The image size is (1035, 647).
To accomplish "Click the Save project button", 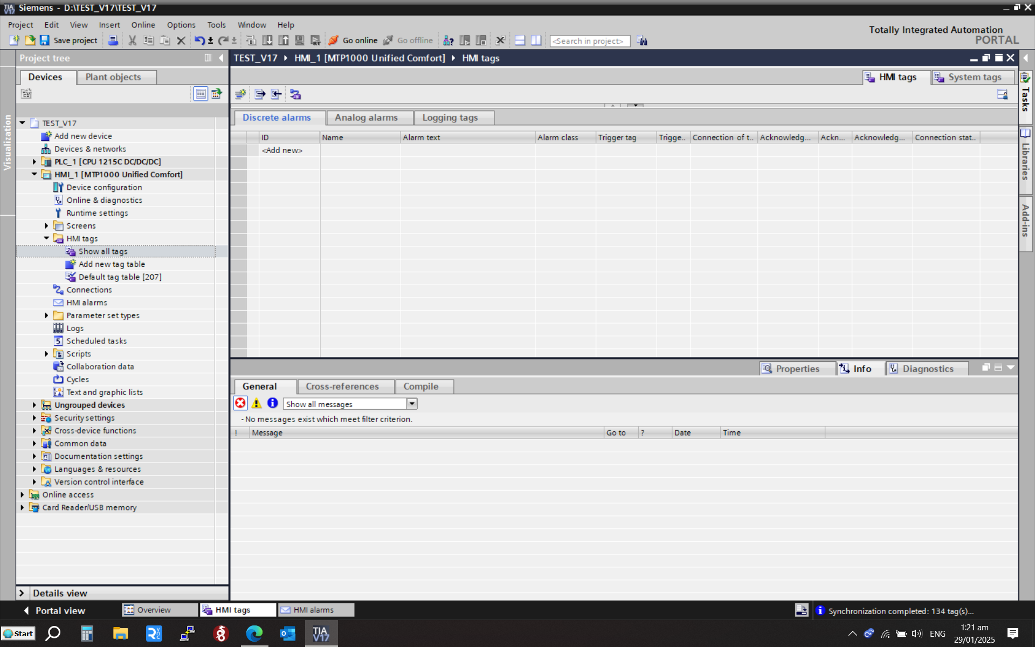I will [x=68, y=40].
